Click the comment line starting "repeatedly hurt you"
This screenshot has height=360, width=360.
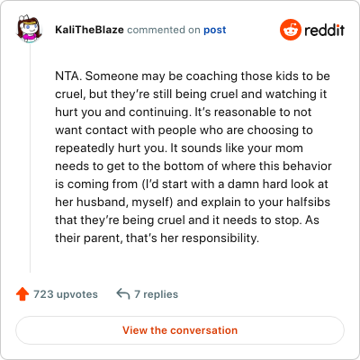pos(179,148)
